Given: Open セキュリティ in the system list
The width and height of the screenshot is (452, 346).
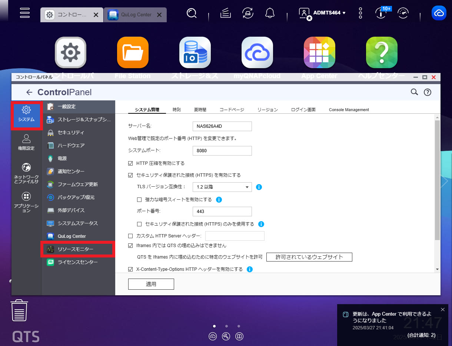Looking at the screenshot, I should 78,133.
